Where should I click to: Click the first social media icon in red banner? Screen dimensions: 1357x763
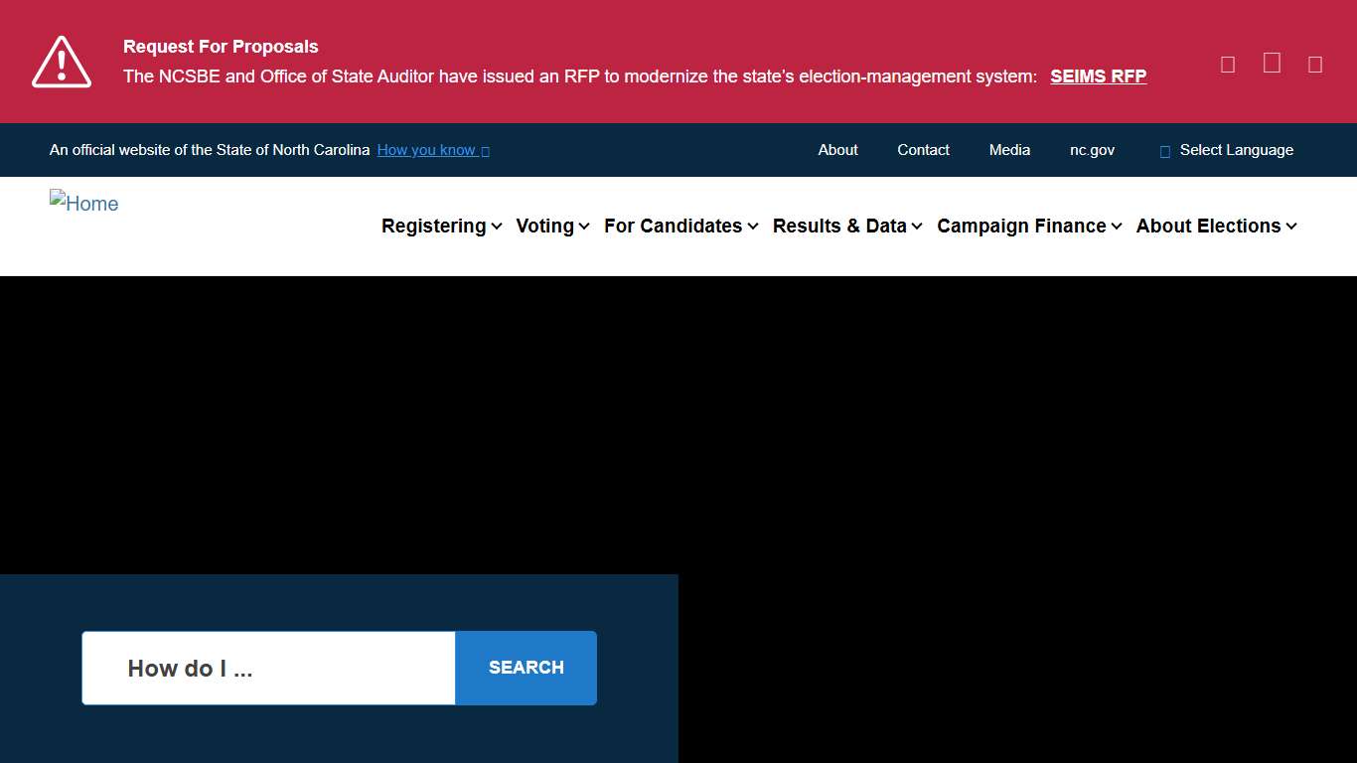point(1227,63)
